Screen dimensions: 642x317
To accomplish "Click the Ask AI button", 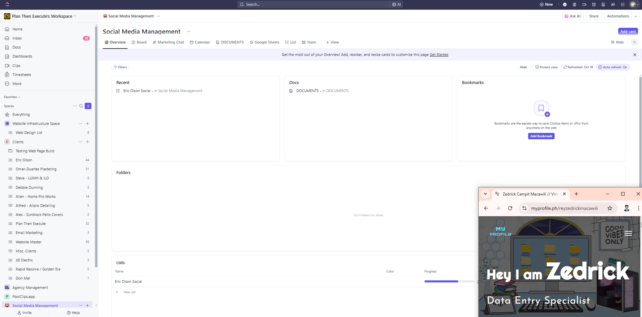I will point(573,16).
